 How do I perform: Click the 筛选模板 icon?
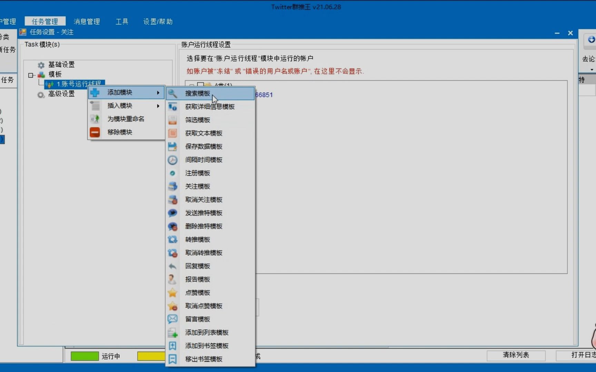click(172, 120)
